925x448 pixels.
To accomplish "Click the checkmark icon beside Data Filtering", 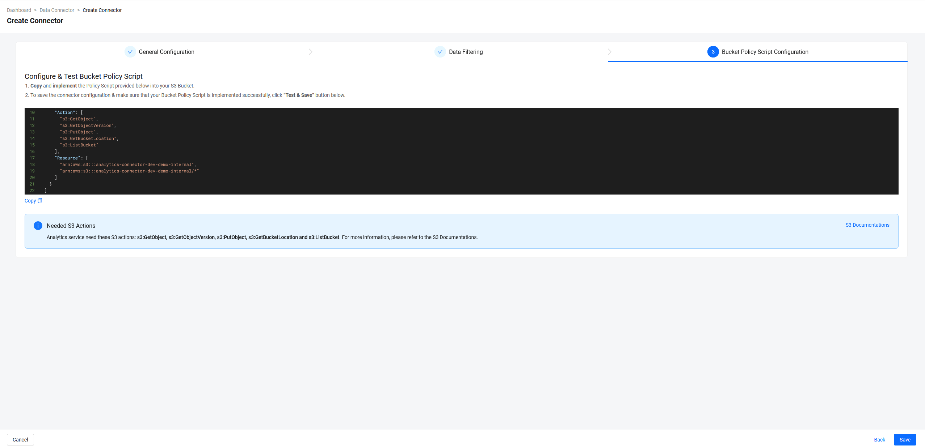I will pos(440,52).
